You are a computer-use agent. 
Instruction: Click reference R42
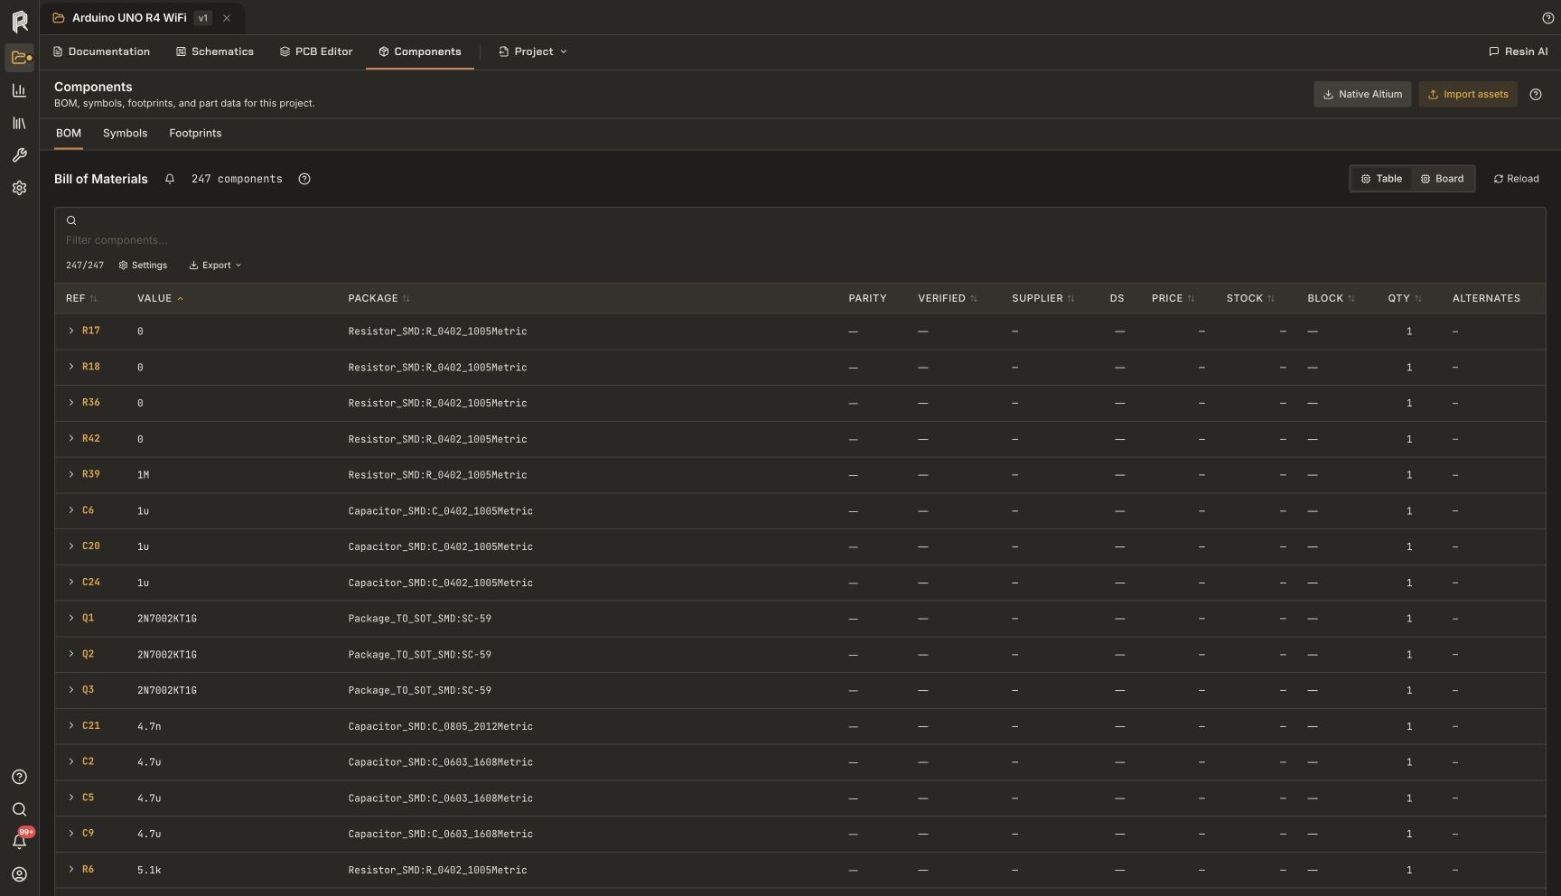click(x=91, y=438)
